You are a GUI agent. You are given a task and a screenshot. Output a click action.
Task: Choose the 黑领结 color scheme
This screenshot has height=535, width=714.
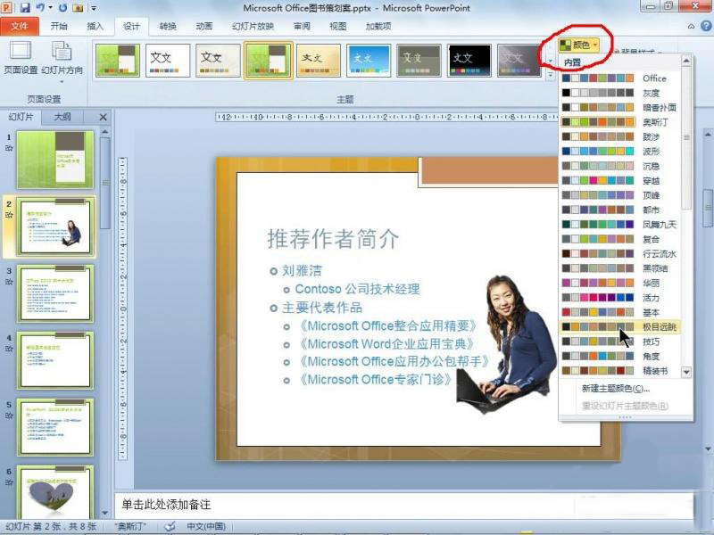click(619, 268)
